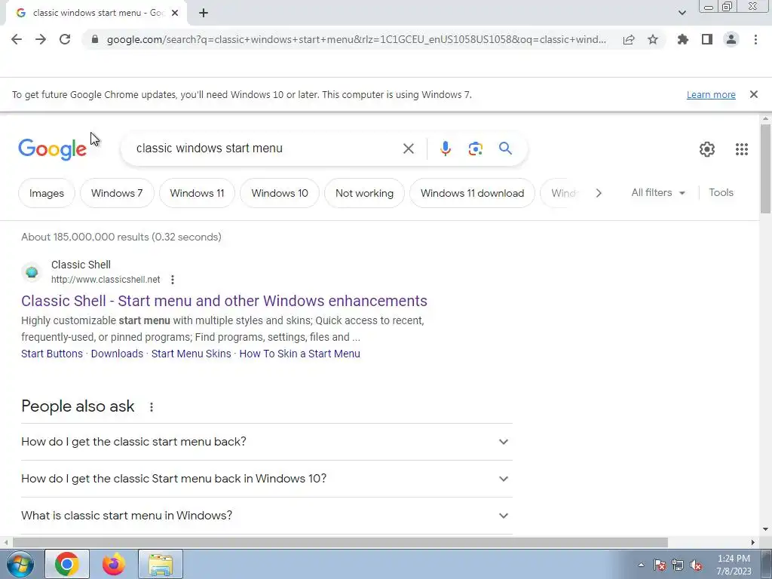Screen dimensions: 772x579
Task: Click the scroll down arrow on vertical scrollbar
Action: pos(765,529)
